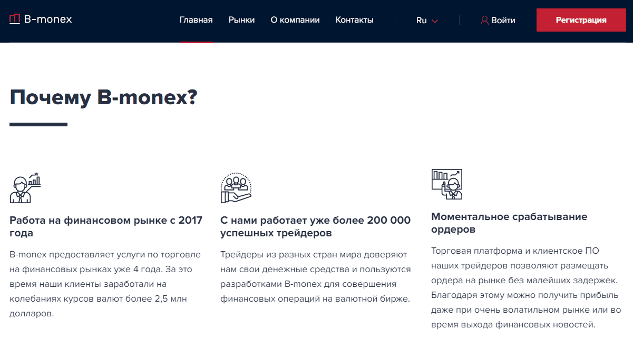Open the О компании section
Image resolution: width=633 pixels, height=339 pixels.
295,20
